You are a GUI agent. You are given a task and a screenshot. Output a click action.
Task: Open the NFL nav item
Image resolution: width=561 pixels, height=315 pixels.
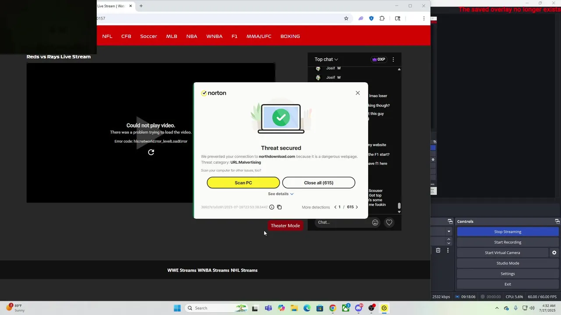(x=107, y=36)
